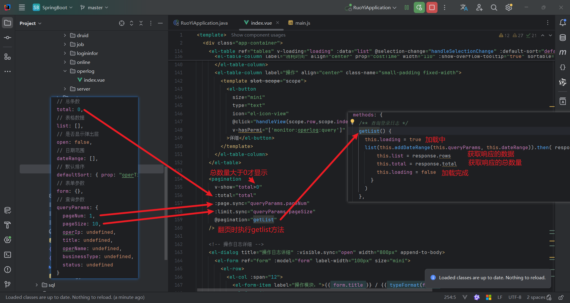Open the SpringBoot project dropdown
Image resolution: width=570 pixels, height=303 pixels.
coord(53,7)
